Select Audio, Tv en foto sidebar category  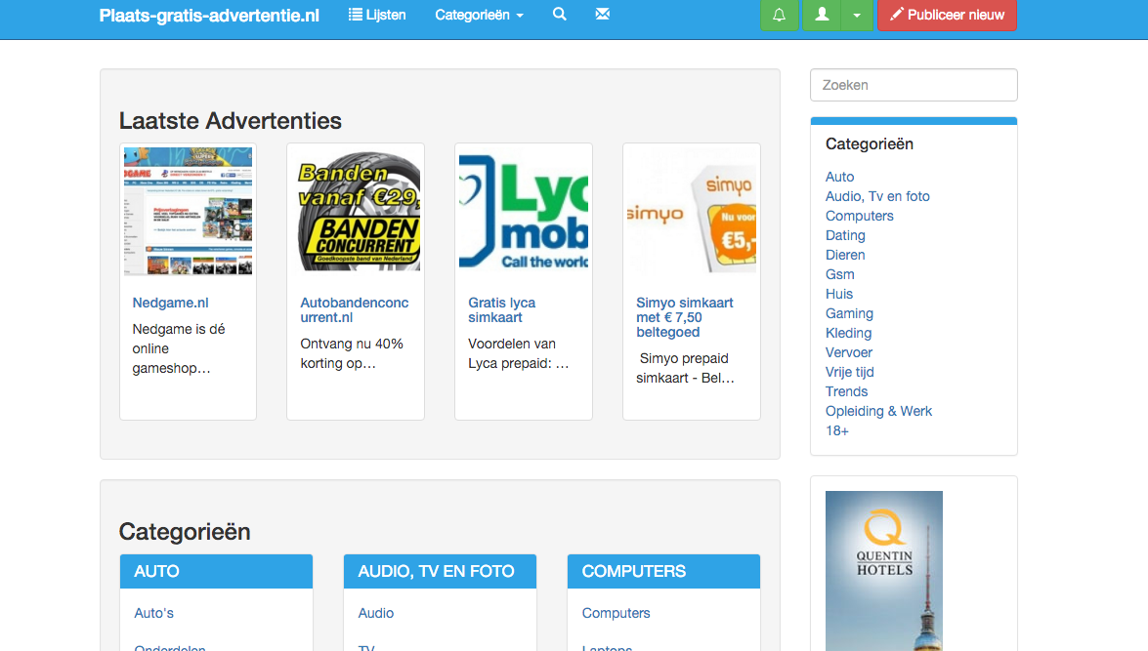pos(877,196)
